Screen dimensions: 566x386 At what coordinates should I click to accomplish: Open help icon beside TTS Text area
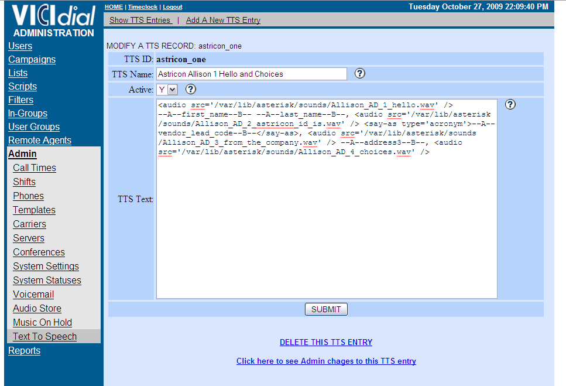(x=510, y=104)
